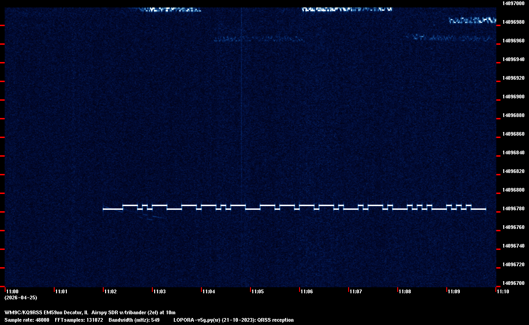Select the 14096900 frequency scale label

[x=513, y=97]
